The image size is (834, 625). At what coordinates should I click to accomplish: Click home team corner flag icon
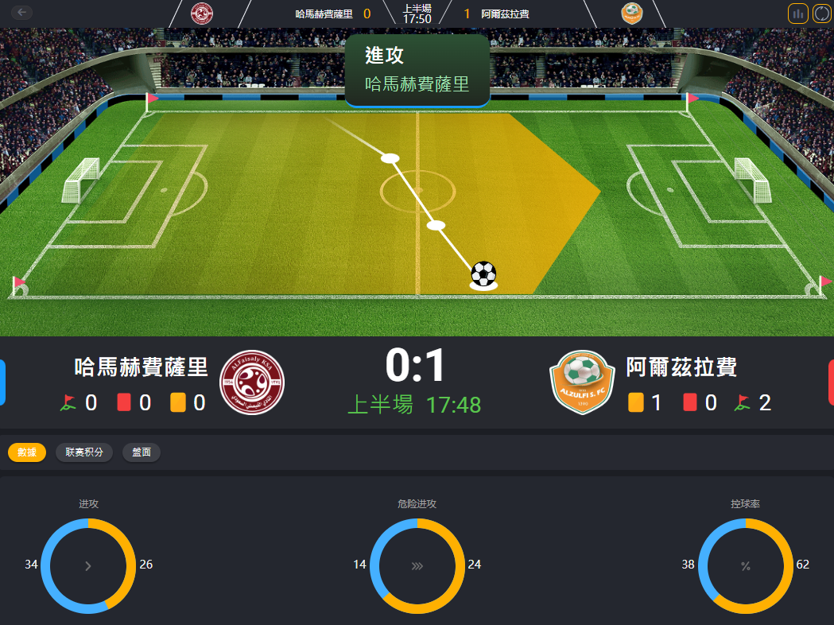click(x=68, y=402)
